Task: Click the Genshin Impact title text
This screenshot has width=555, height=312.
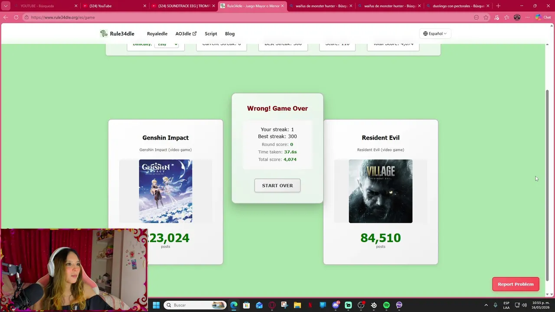Action: tap(166, 138)
